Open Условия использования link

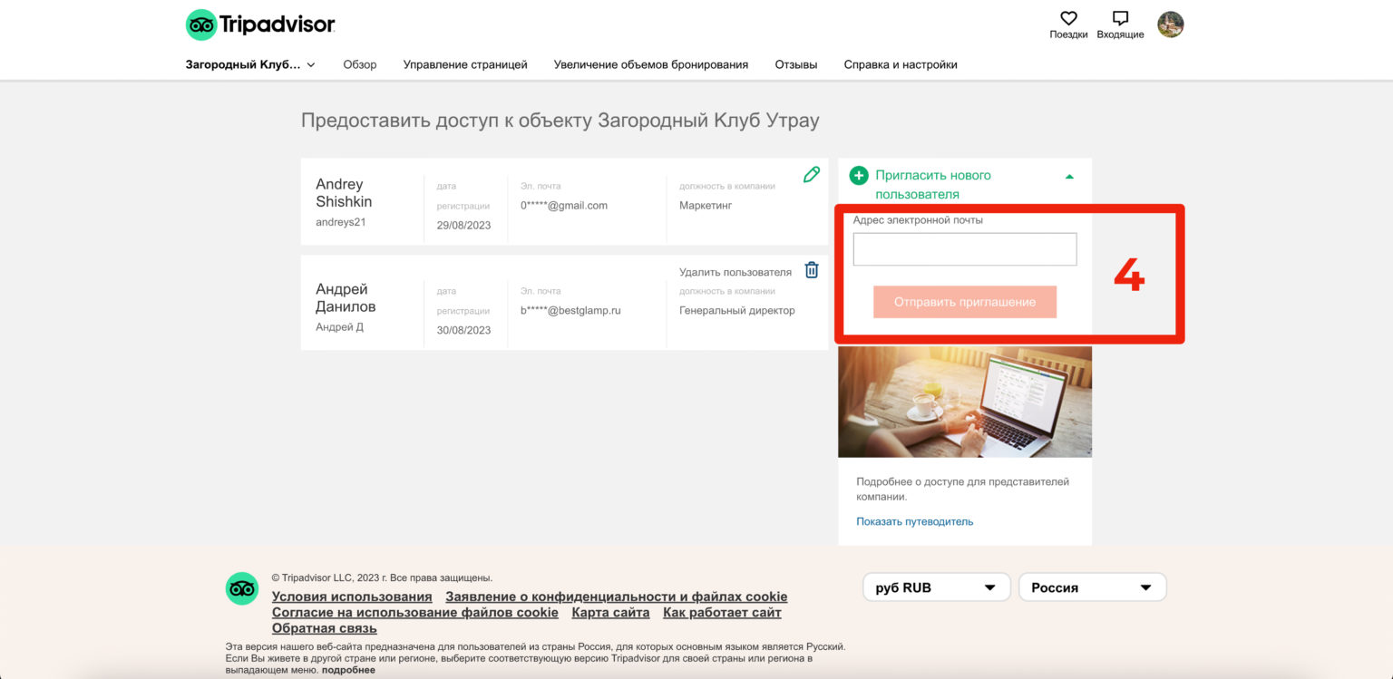pyautogui.click(x=352, y=597)
